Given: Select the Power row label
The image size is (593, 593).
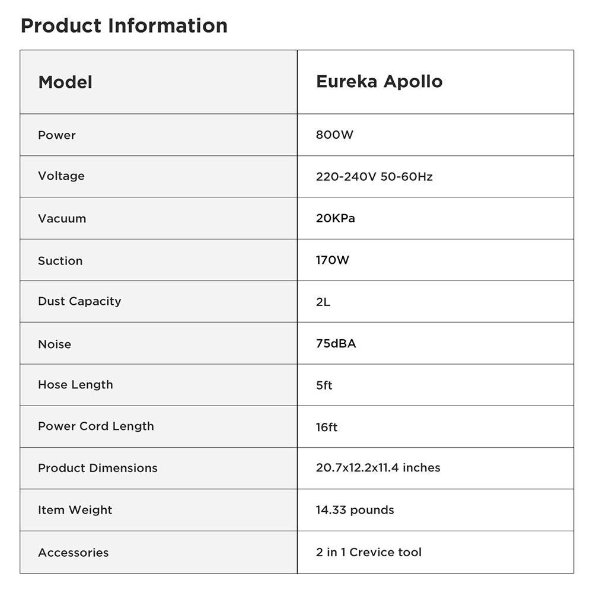Looking at the screenshot, I should pyautogui.click(x=57, y=135).
